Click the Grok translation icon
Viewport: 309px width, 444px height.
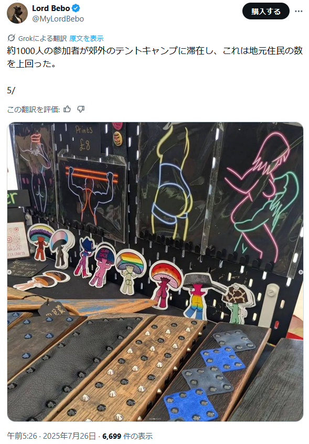(x=12, y=38)
